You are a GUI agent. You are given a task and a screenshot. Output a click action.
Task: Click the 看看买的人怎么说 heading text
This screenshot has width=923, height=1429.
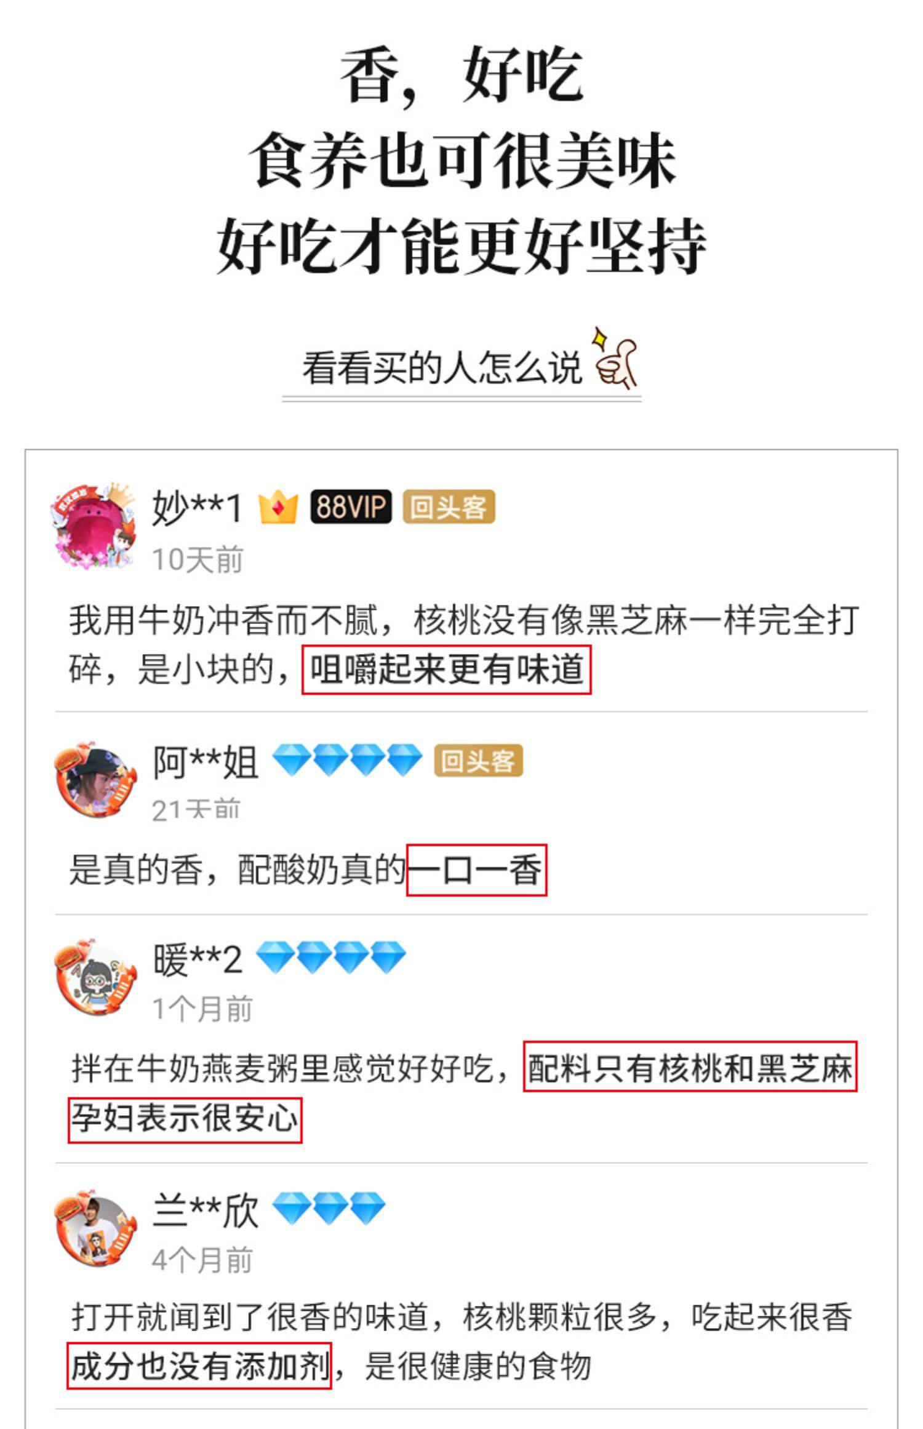click(x=442, y=368)
